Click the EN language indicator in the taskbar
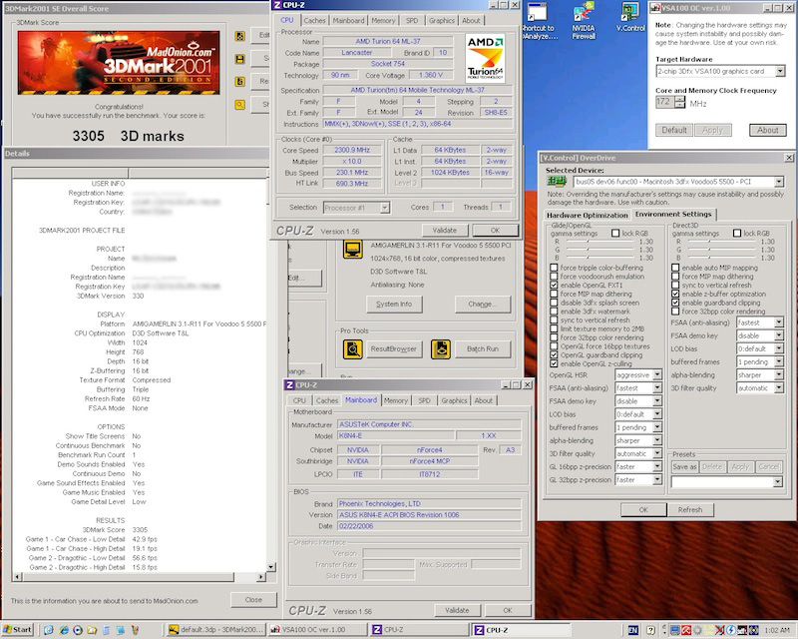 [632, 630]
